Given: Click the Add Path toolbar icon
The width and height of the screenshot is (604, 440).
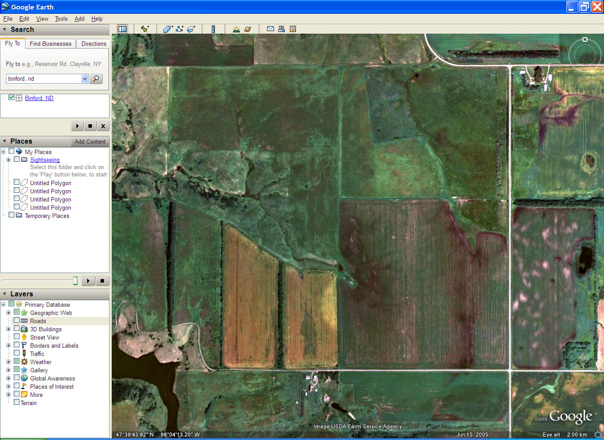Looking at the screenshot, I should pos(179,29).
